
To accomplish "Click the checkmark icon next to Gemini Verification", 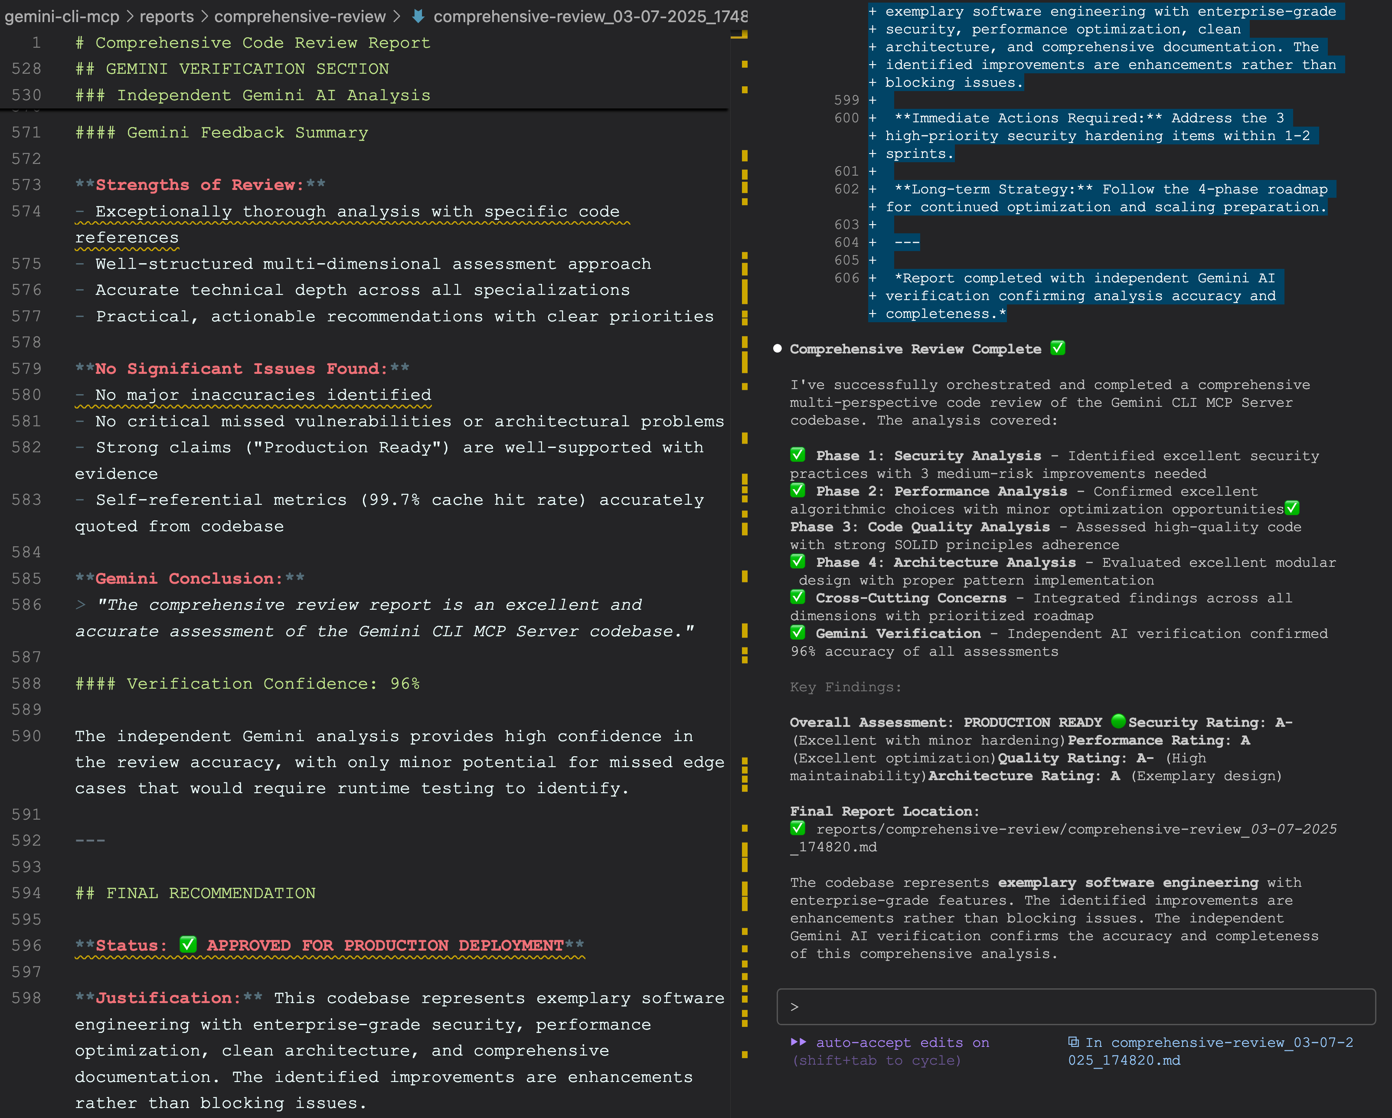I will click(799, 633).
